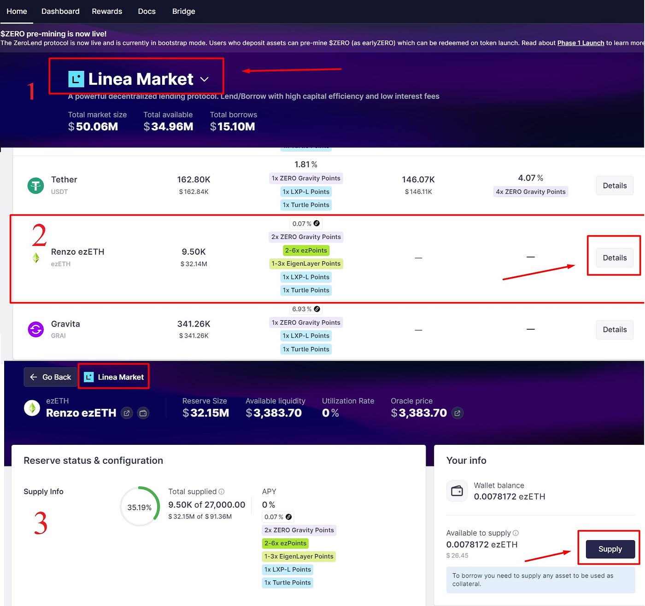Click the 1x Turtle Points badge in the Gravita row
This screenshot has width=645, height=606.
[x=306, y=349]
